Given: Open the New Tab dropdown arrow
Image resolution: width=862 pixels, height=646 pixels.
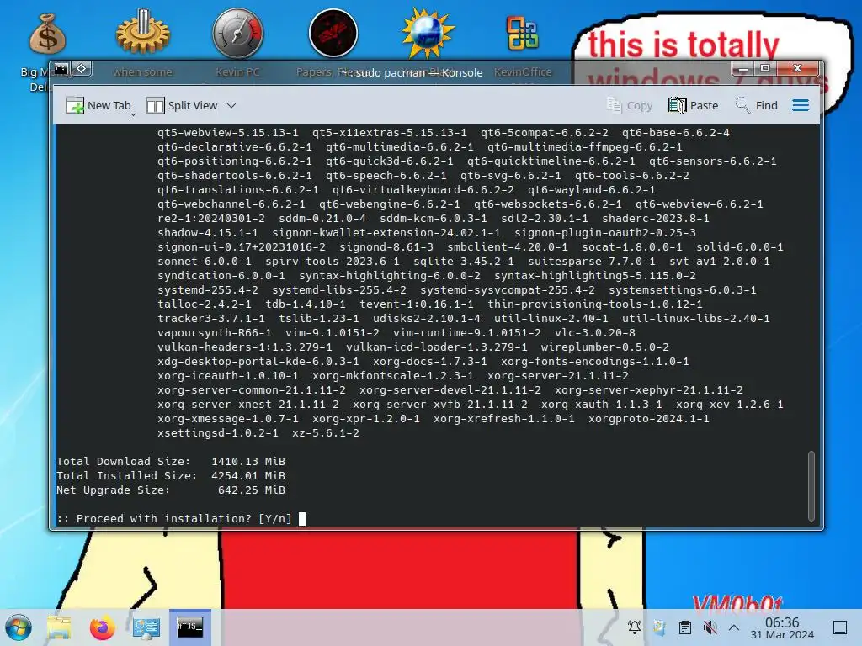Looking at the screenshot, I should (x=134, y=114).
